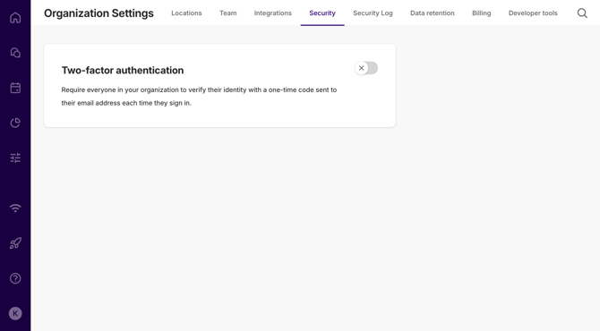
Task: Switch to the Team tab
Action: 228,13
